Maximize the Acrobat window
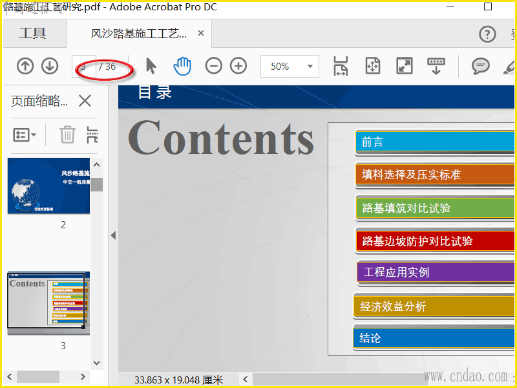 tap(488, 6)
